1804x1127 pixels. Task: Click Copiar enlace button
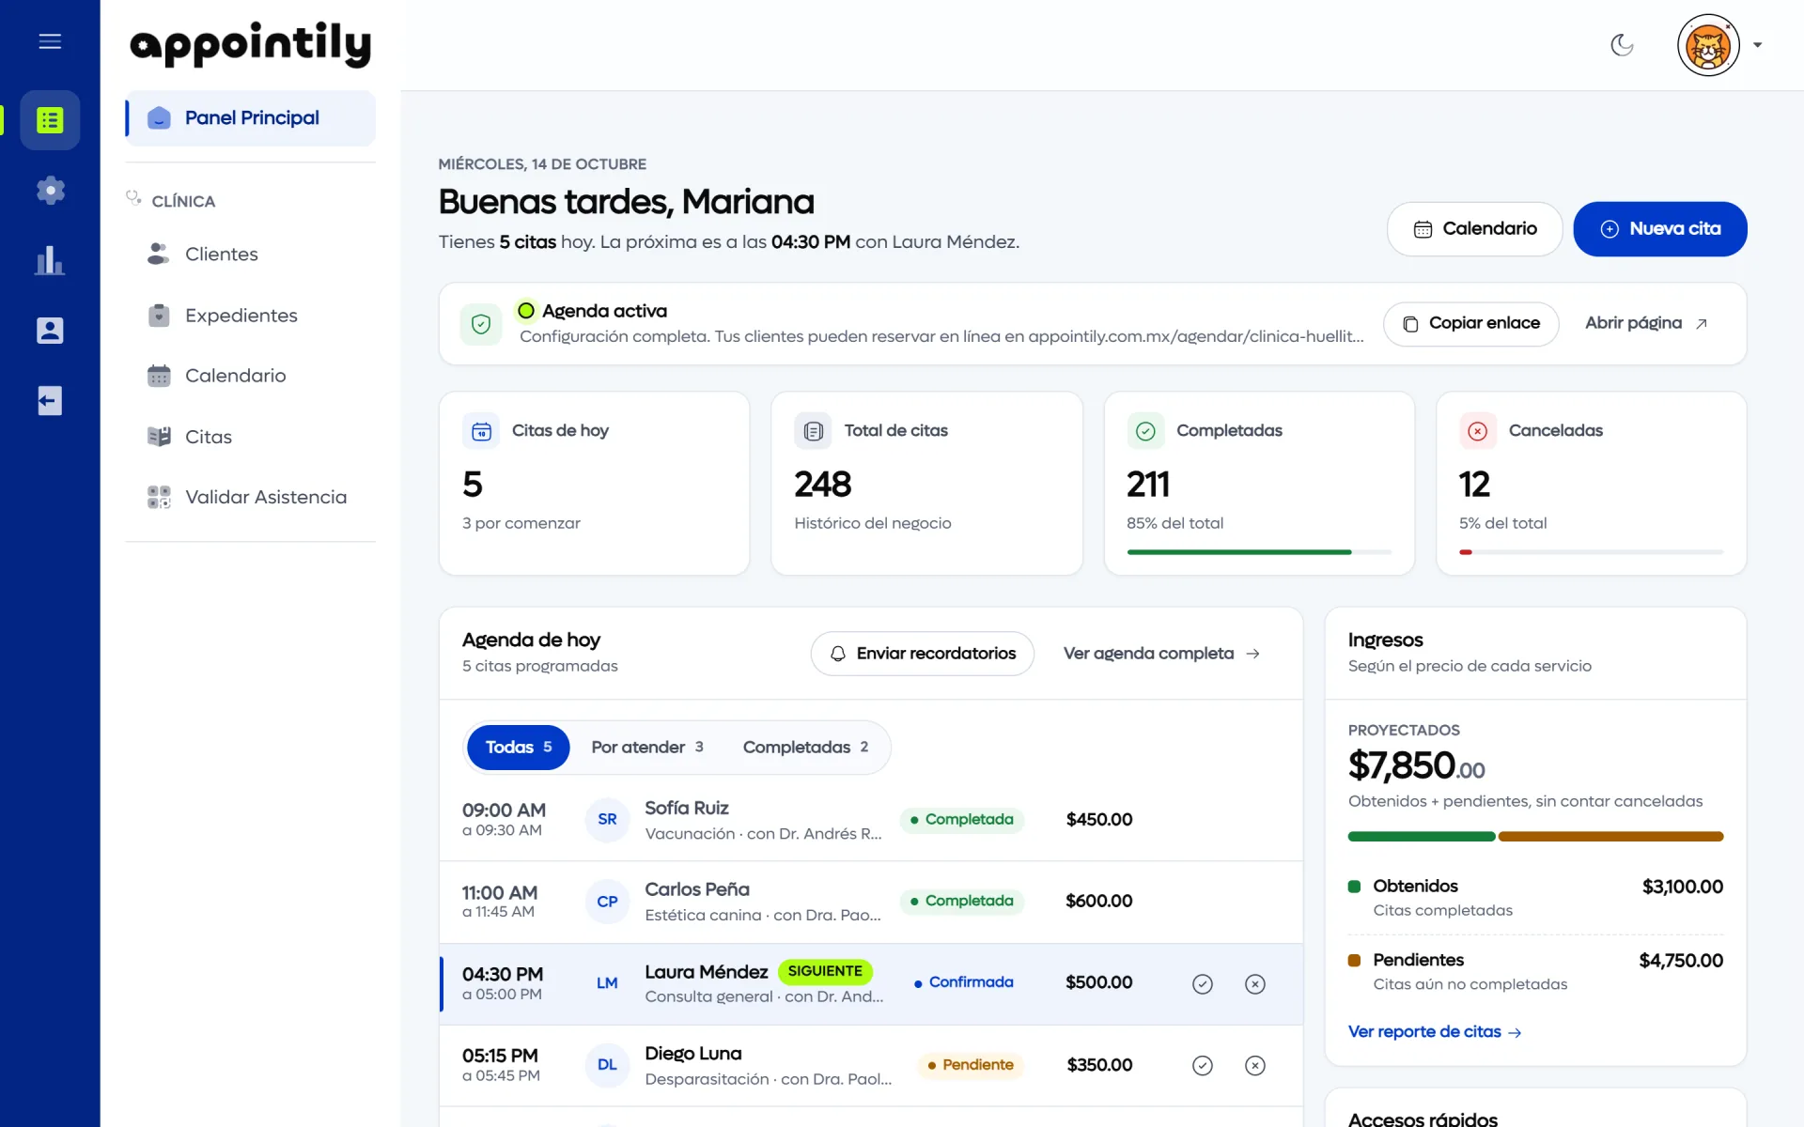1471,324
